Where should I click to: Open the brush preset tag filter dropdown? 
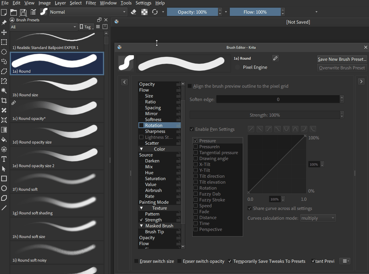click(44, 27)
